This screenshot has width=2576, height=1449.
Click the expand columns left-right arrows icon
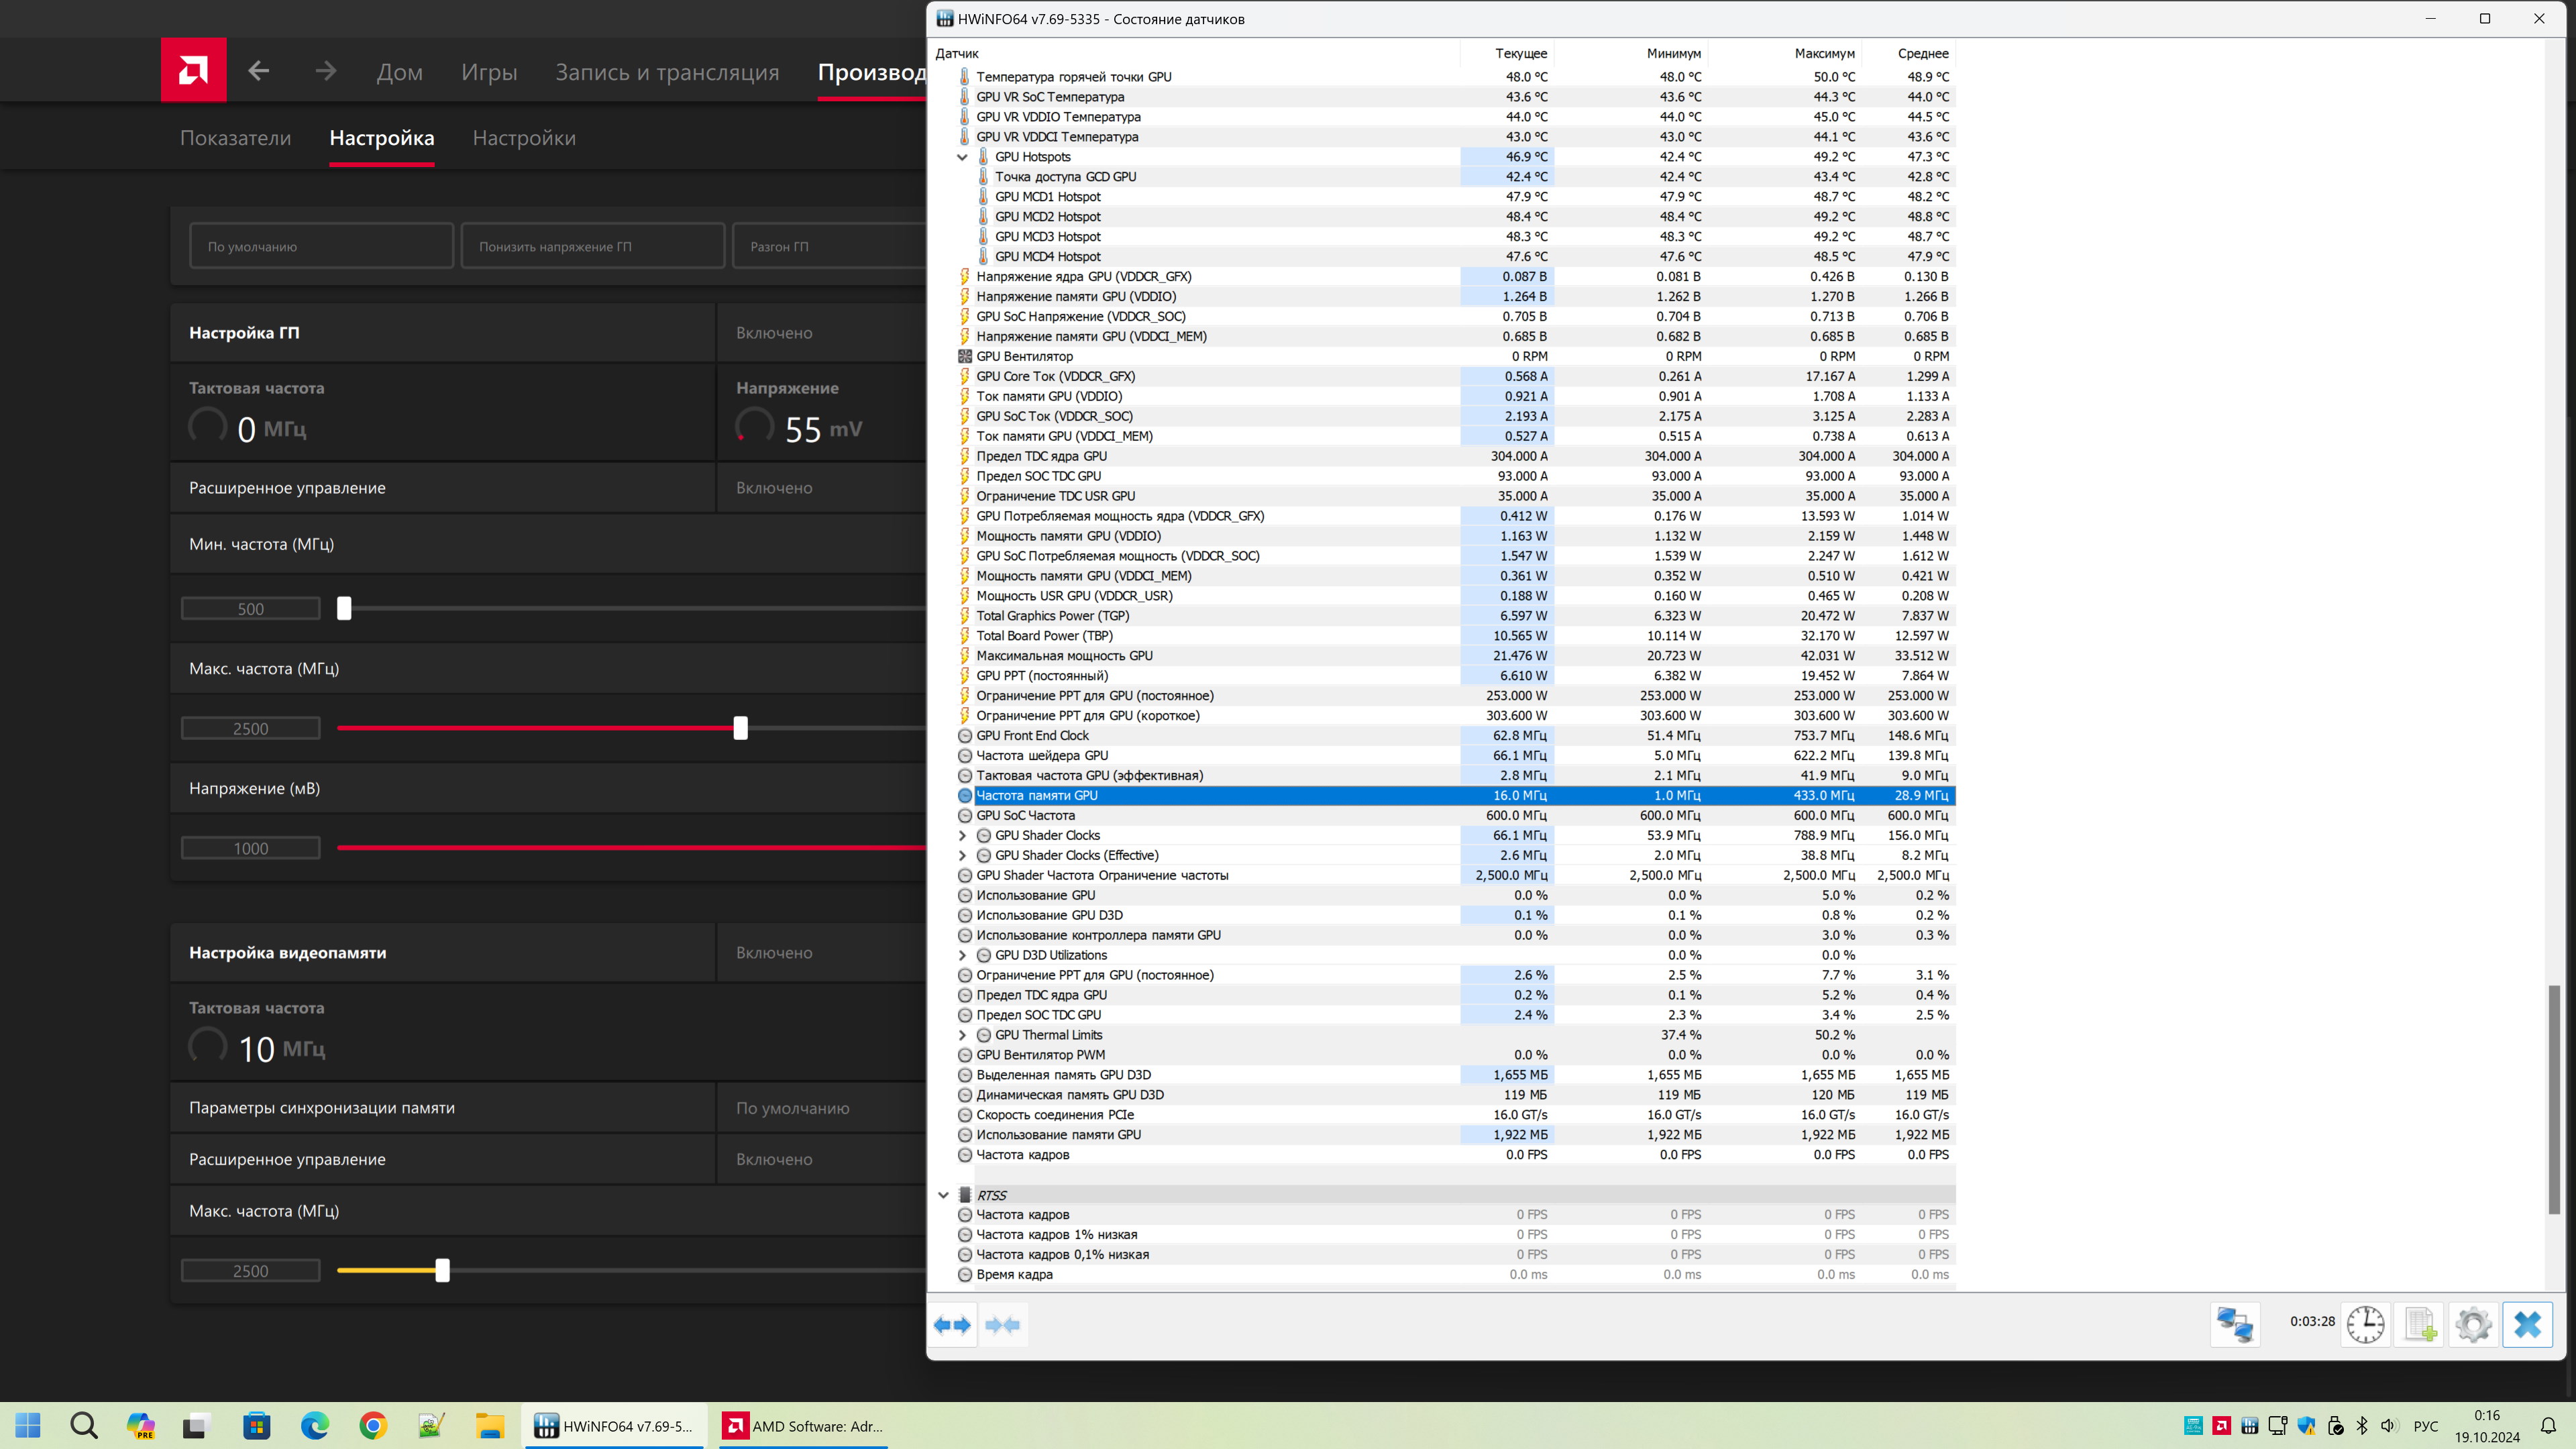pyautogui.click(x=952, y=1325)
